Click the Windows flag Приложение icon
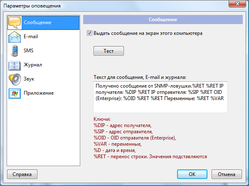The width and height of the screenshot is (249, 186). click(15, 93)
